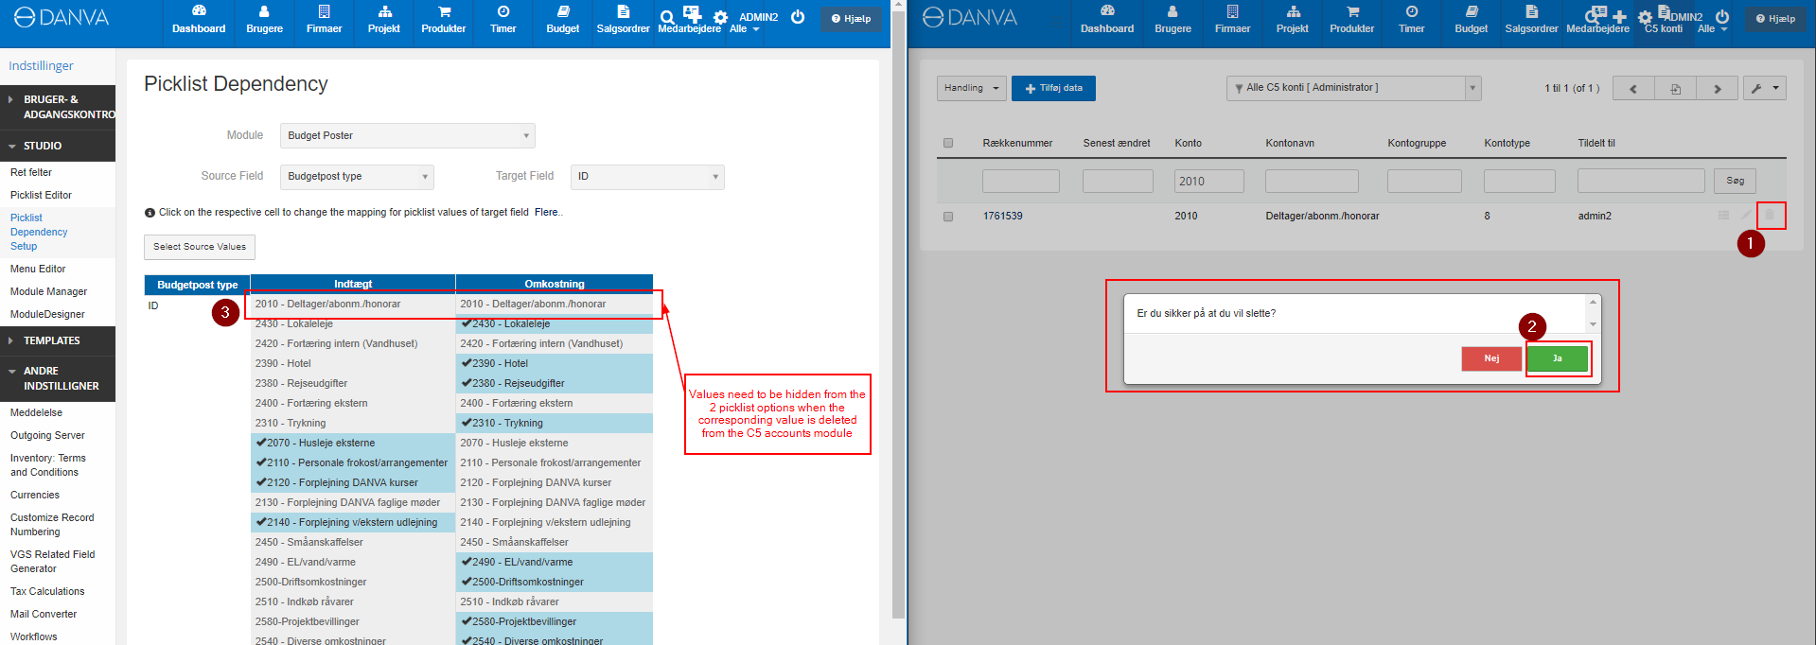The image size is (1816, 645).
Task: Open the Module dropdown showing Budget Poster
Action: [x=407, y=136]
